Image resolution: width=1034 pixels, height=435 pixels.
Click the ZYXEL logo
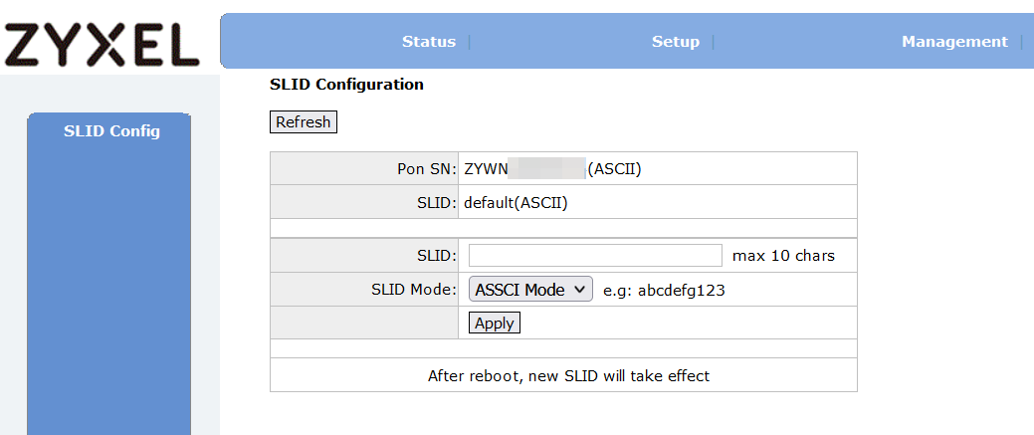(103, 44)
